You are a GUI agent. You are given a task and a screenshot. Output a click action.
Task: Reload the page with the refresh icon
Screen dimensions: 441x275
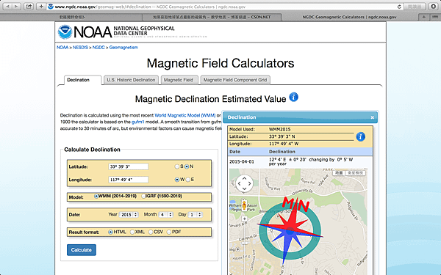[x=399, y=7]
